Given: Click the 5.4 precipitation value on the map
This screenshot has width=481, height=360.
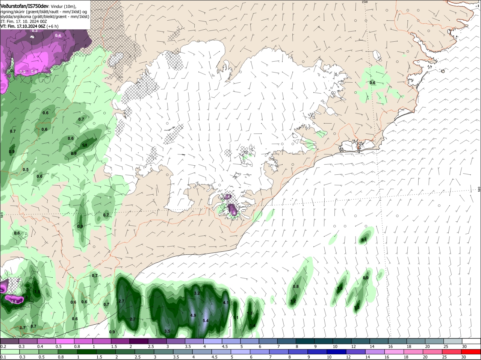Looking at the screenshot, I should pyautogui.click(x=206, y=321).
